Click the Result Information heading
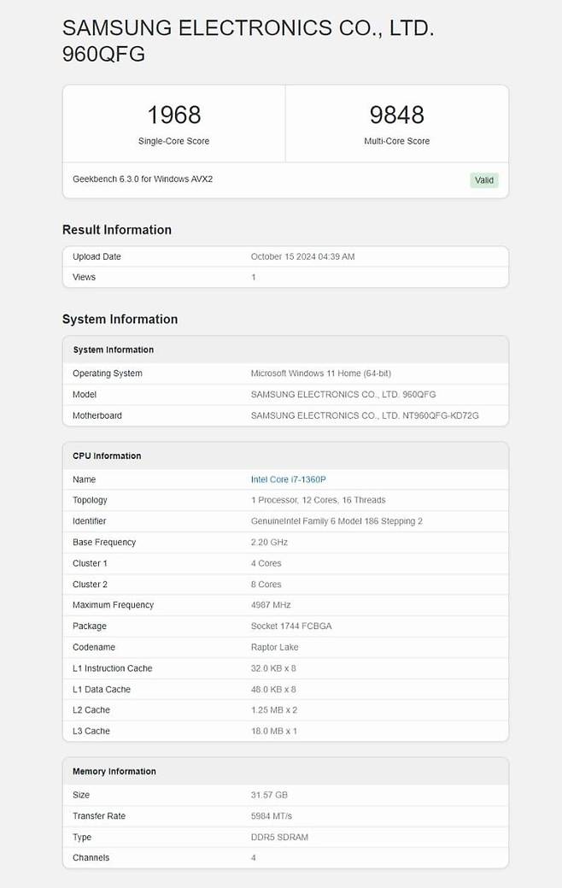 tap(117, 229)
